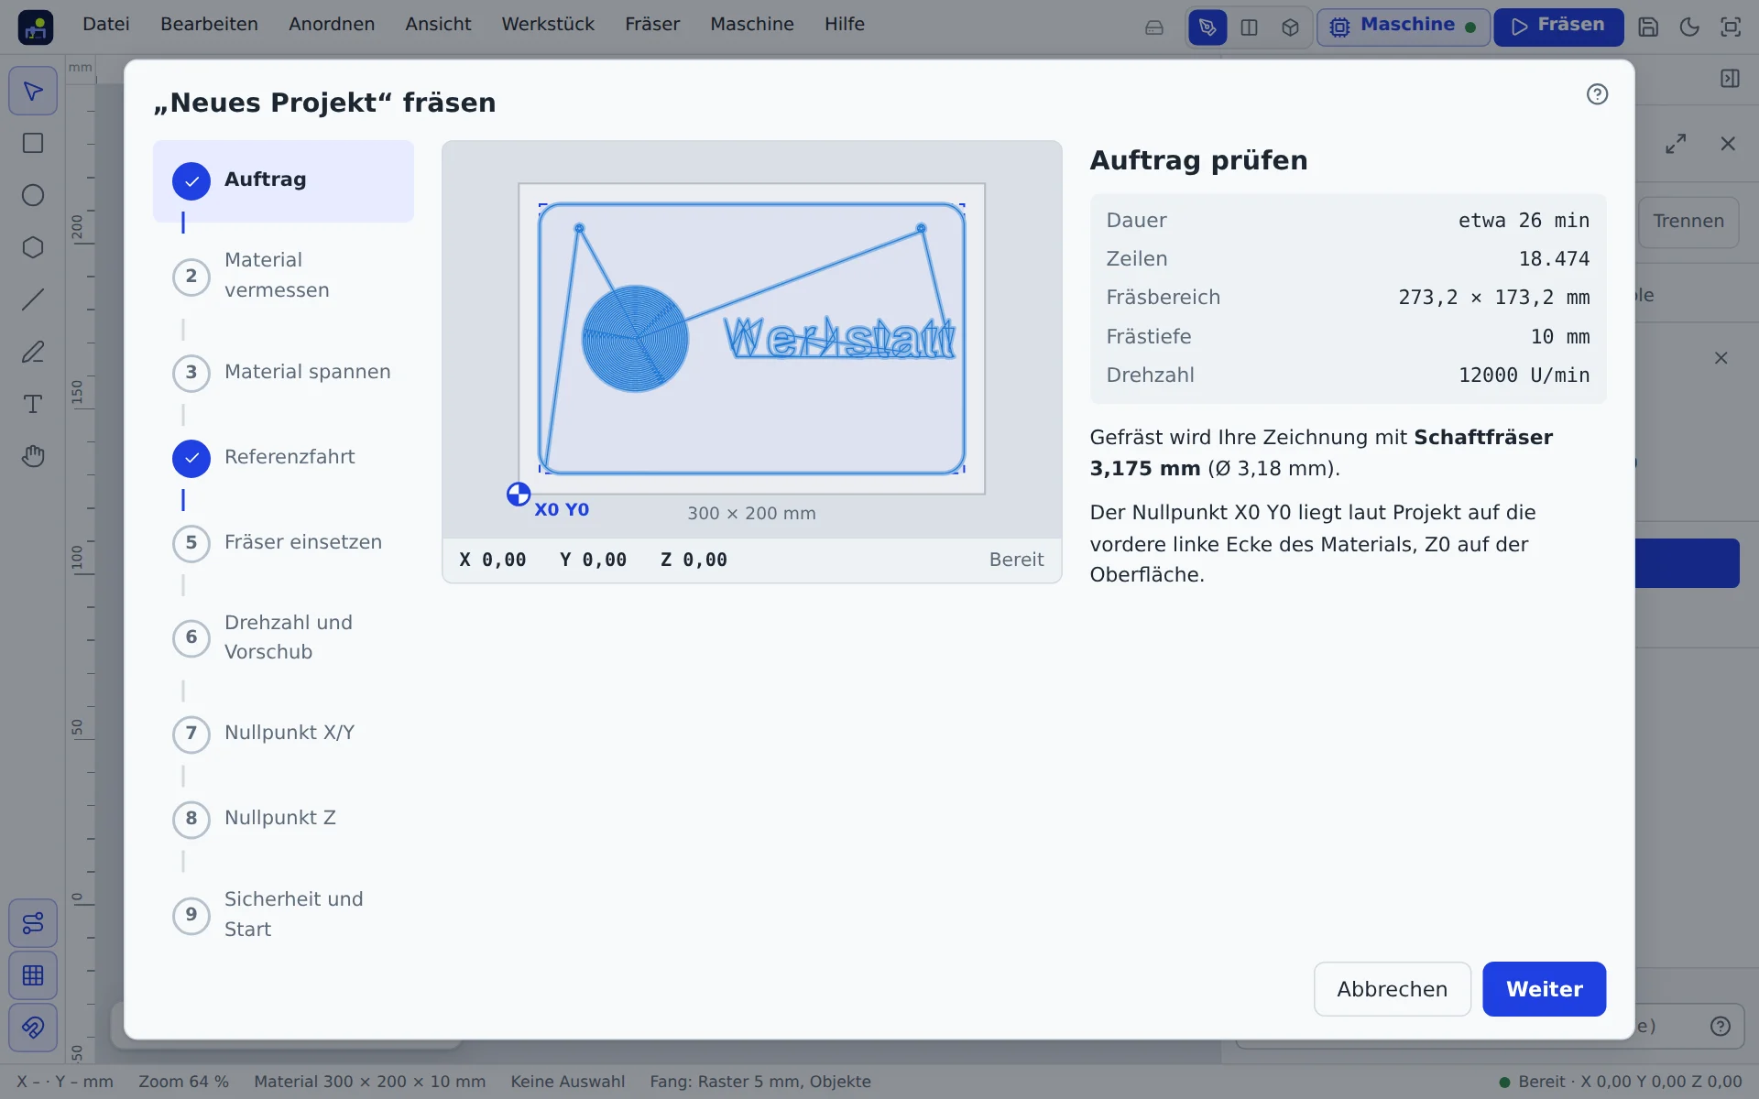Select the Referenzfahrt step

(x=283, y=457)
